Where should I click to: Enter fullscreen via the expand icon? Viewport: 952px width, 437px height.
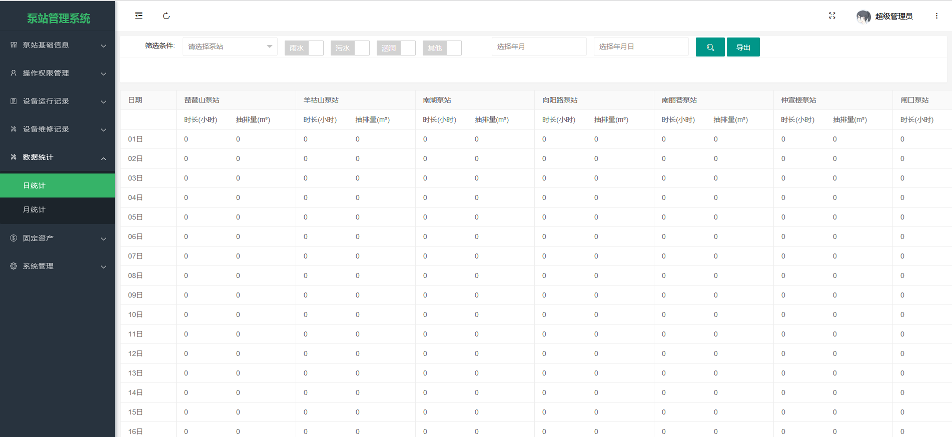point(832,16)
